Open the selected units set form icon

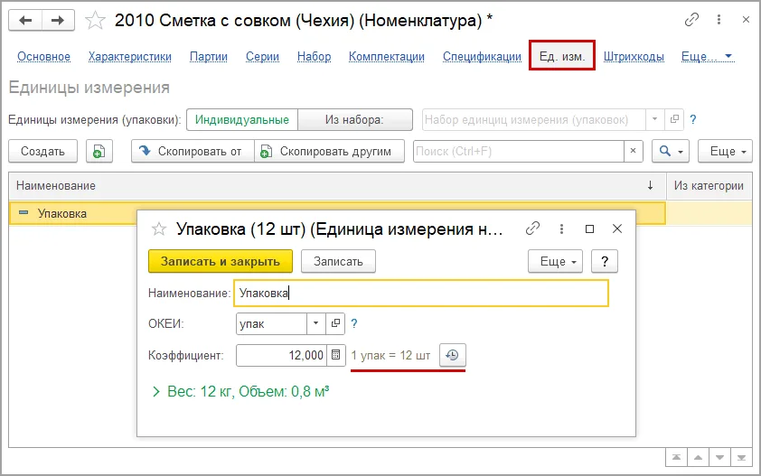click(x=674, y=119)
